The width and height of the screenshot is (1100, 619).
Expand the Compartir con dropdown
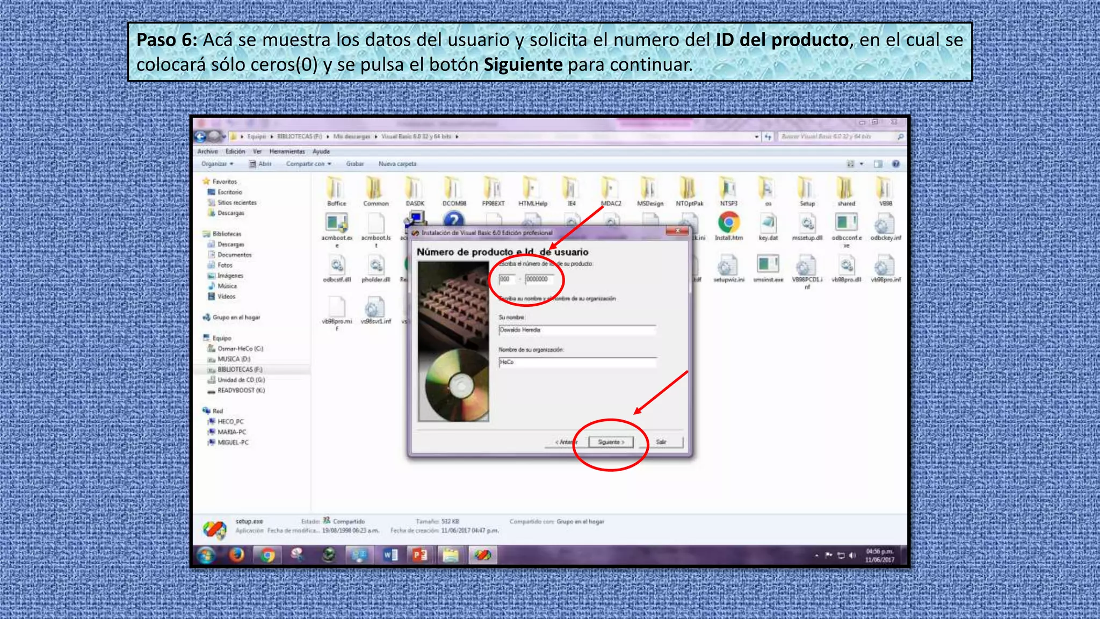pos(308,164)
